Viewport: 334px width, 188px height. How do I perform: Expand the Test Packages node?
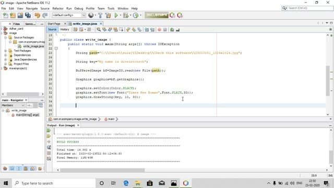(x=6, y=51)
